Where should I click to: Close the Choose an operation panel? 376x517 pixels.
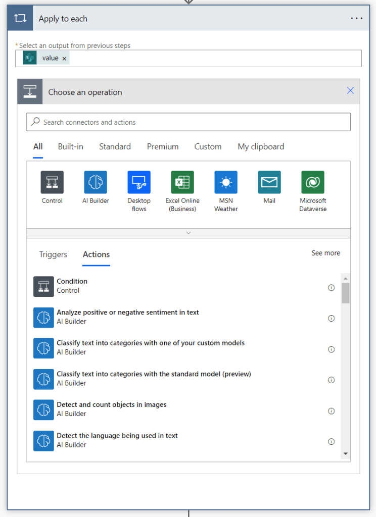350,91
